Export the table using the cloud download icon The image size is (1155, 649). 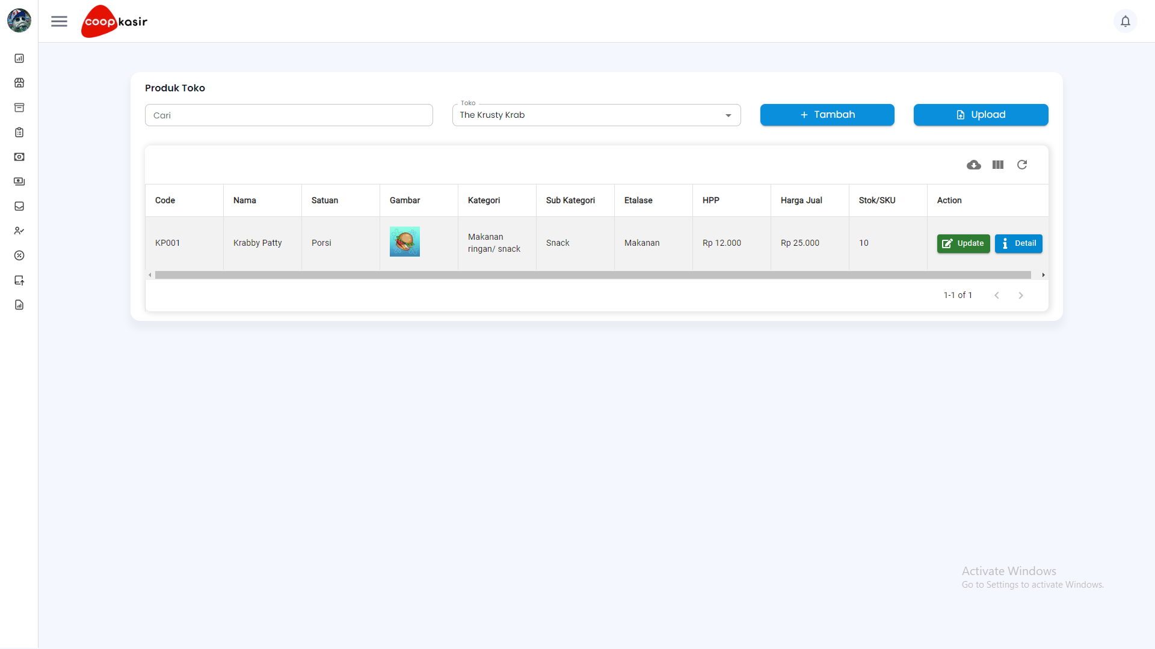[974, 165]
